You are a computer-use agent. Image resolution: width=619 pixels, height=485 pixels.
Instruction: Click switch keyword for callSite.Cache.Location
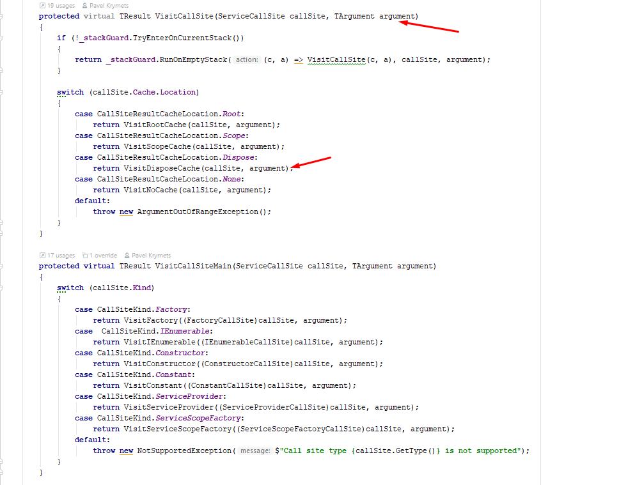[70, 93]
